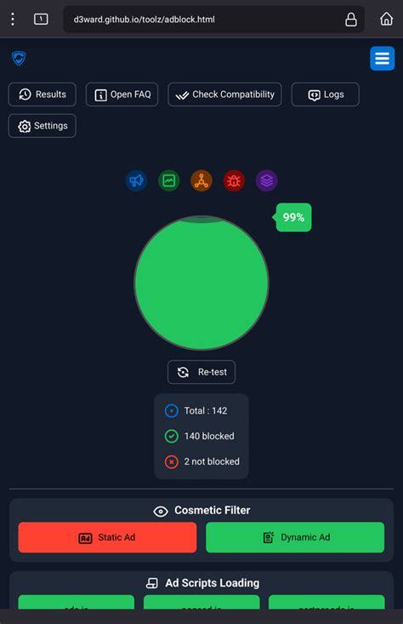Toggle the red Static Ad test

(107, 537)
